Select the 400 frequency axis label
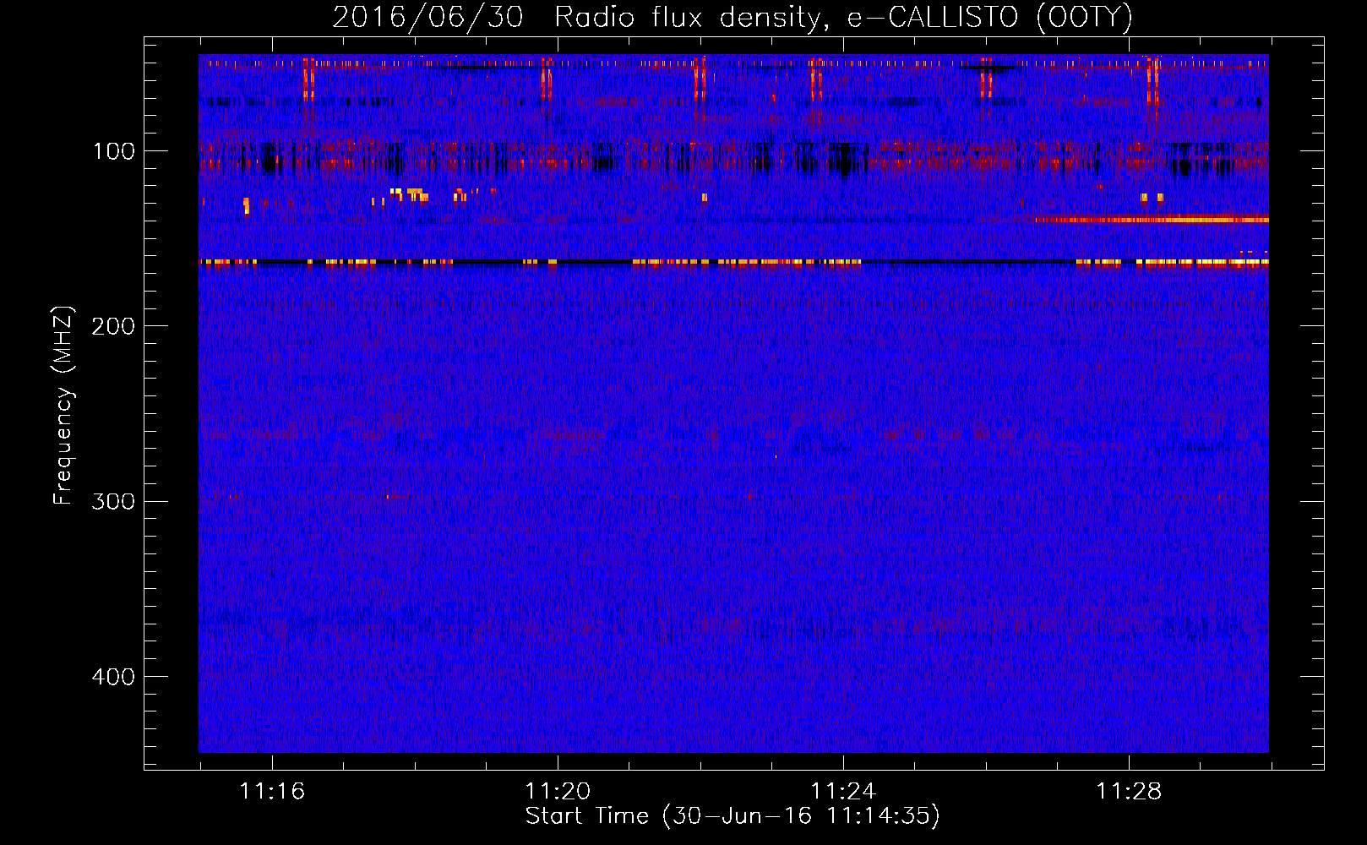Image resolution: width=1367 pixels, height=845 pixels. pyautogui.click(x=112, y=677)
